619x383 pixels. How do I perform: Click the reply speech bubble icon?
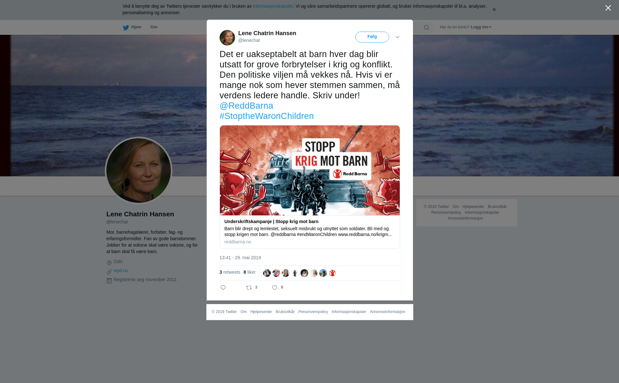(223, 288)
